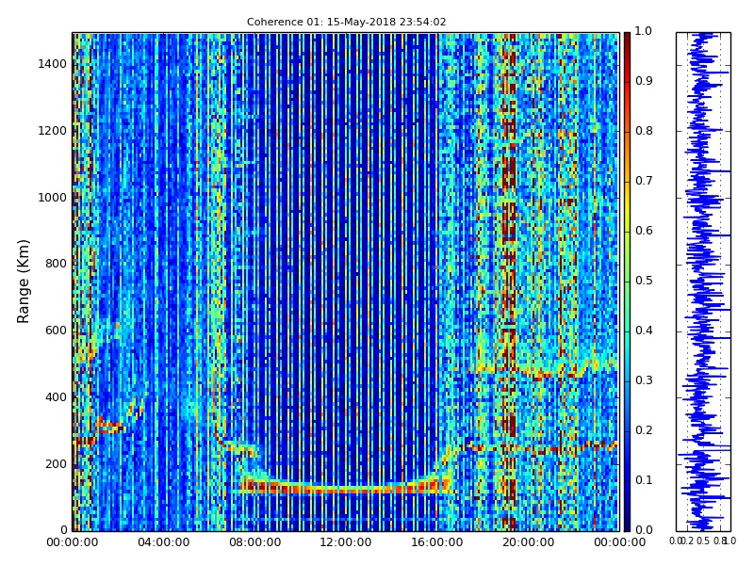
Task: Click the 1200 range tick label
Action: click(x=52, y=131)
